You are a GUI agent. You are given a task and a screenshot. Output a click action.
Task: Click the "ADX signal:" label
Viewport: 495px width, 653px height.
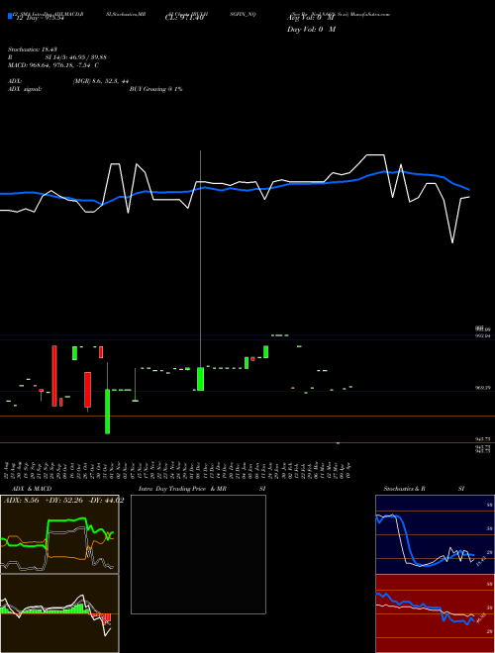(x=24, y=89)
